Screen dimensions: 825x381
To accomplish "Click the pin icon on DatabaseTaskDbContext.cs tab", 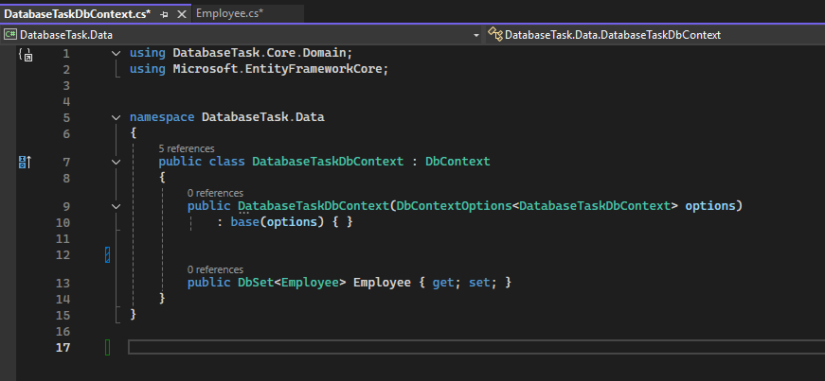I will pos(165,14).
